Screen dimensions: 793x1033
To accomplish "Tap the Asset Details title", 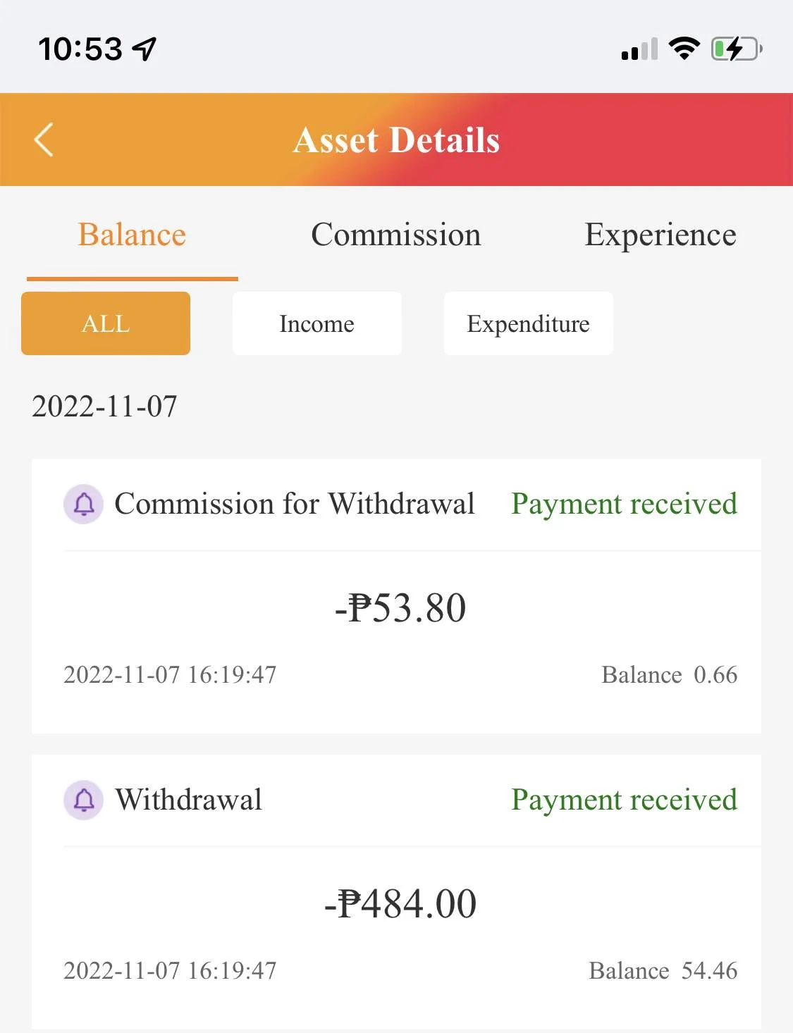I will [397, 140].
